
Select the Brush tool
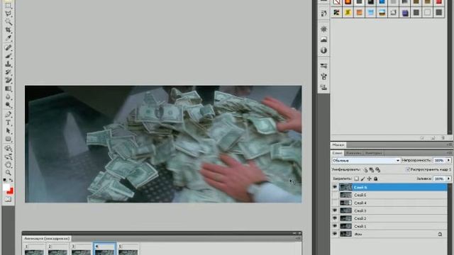coord(9,55)
